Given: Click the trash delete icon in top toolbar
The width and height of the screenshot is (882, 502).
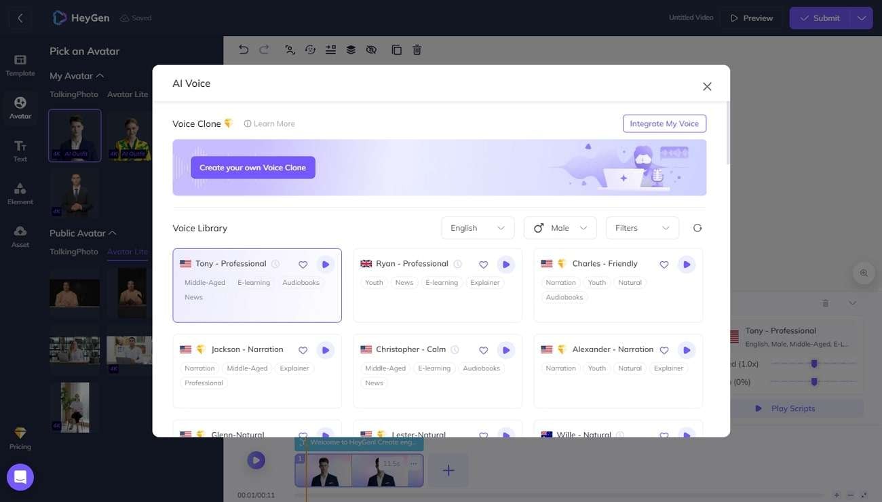Looking at the screenshot, I should point(417,50).
